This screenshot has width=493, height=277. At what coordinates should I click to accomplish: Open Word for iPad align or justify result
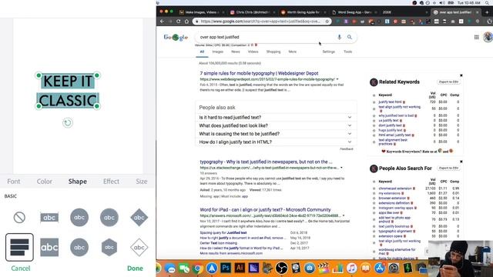coord(265,210)
